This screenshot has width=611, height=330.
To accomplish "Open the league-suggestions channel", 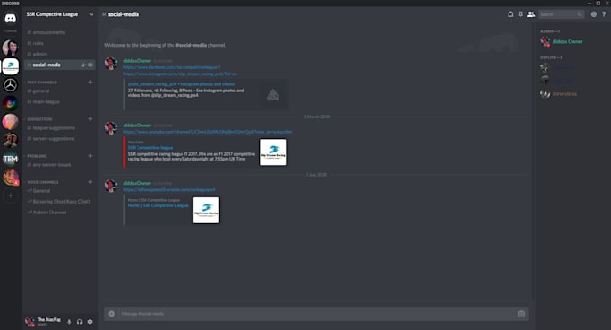I will point(59,128).
